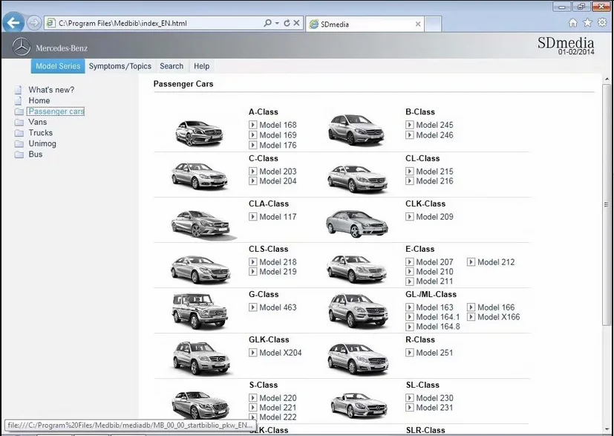Click the A-Class car thumbnail

(x=199, y=133)
